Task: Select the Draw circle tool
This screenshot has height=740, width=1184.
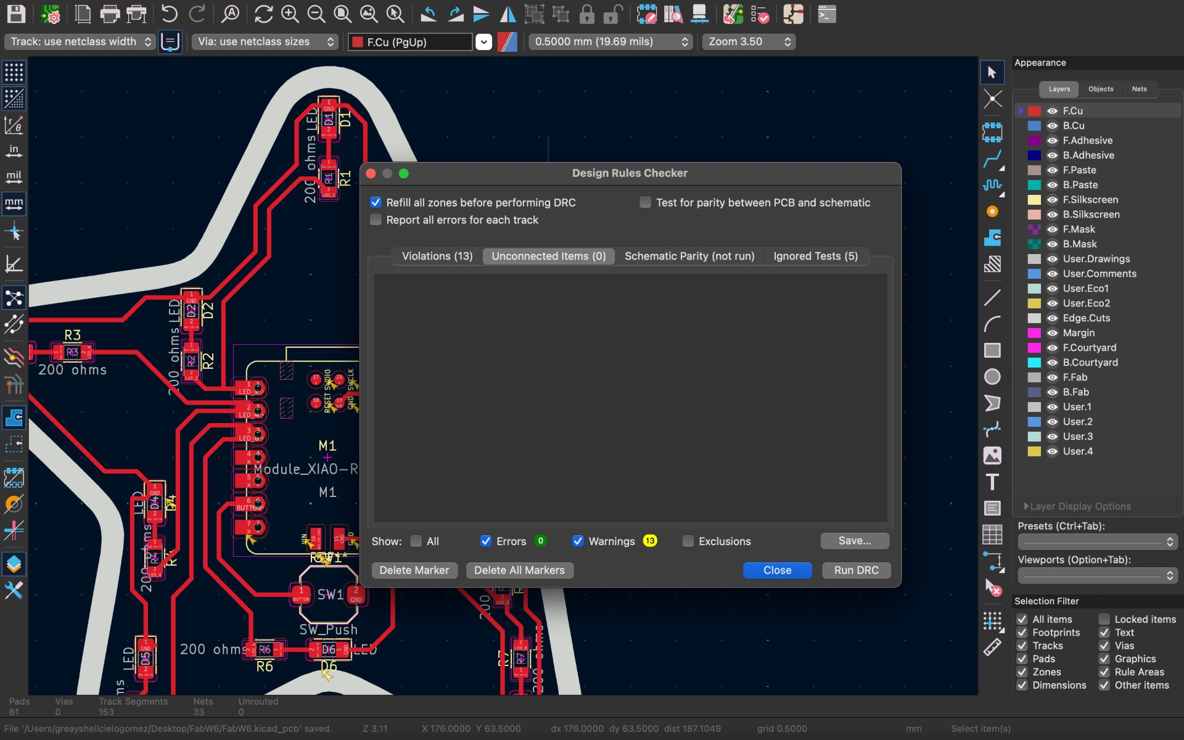Action: 992,377
